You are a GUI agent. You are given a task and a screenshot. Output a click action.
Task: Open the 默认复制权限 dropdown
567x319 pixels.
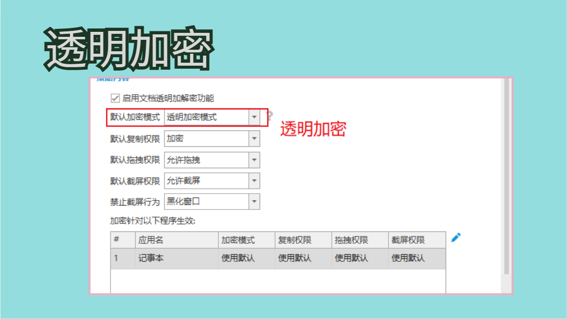coord(212,138)
